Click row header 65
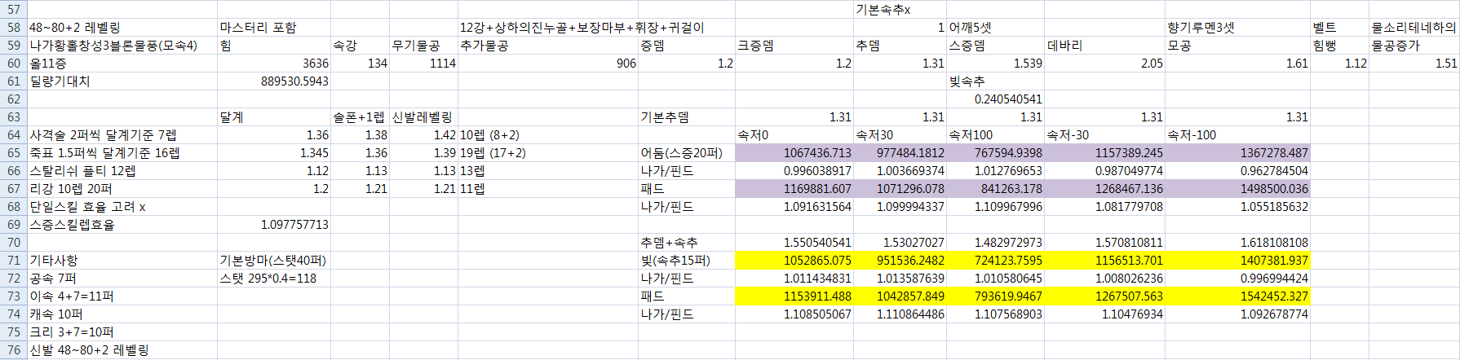 click(13, 153)
